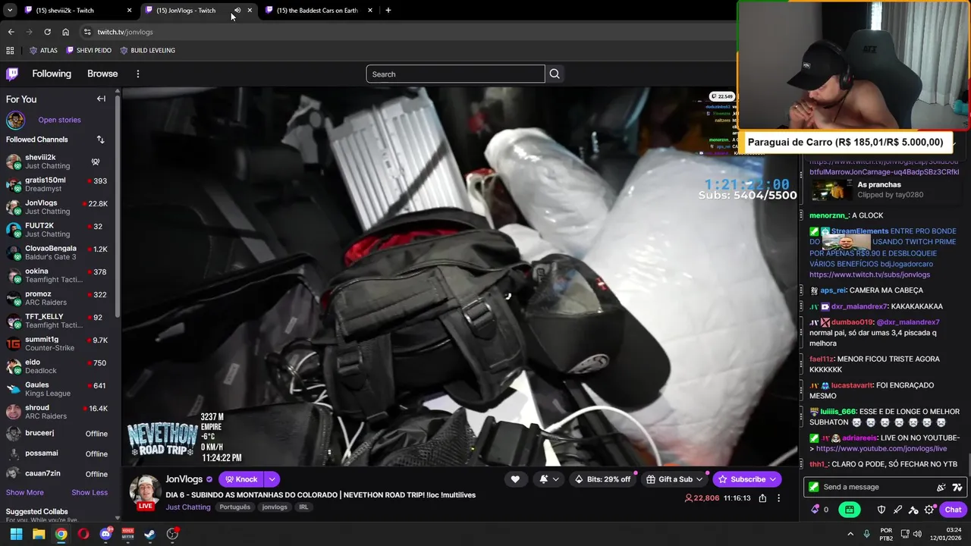Open Opera browser from taskbar
Viewport: 971px width, 546px height.
(x=83, y=534)
